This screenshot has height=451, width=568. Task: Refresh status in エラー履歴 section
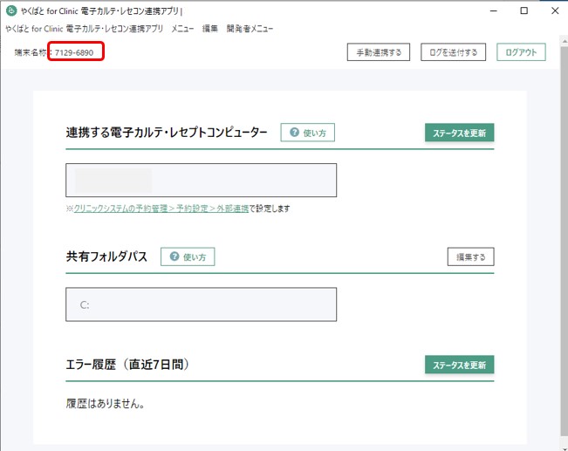point(459,365)
